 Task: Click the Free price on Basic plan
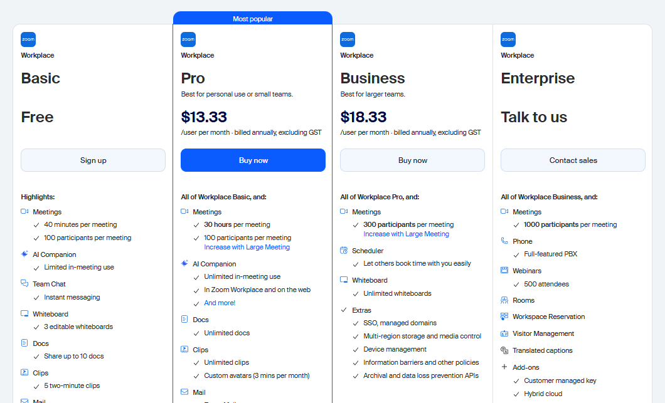37,117
